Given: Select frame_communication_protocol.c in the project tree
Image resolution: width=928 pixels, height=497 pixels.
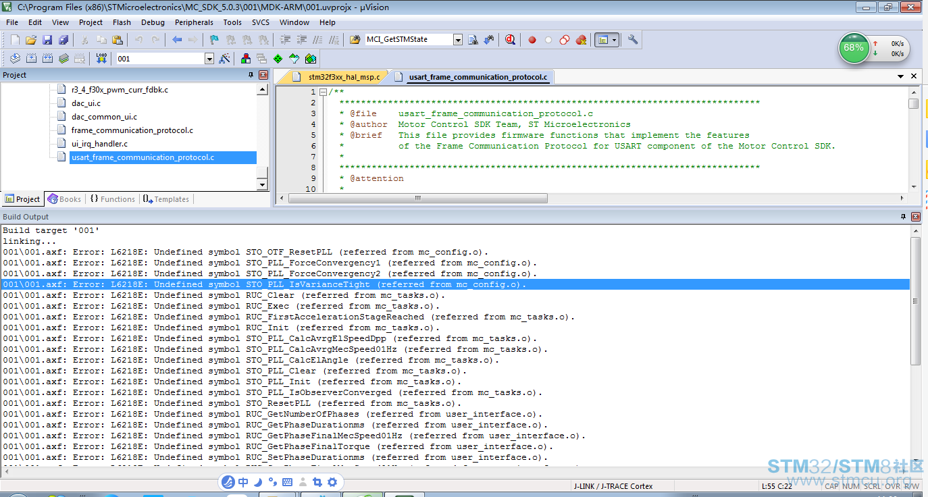Looking at the screenshot, I should 132,130.
